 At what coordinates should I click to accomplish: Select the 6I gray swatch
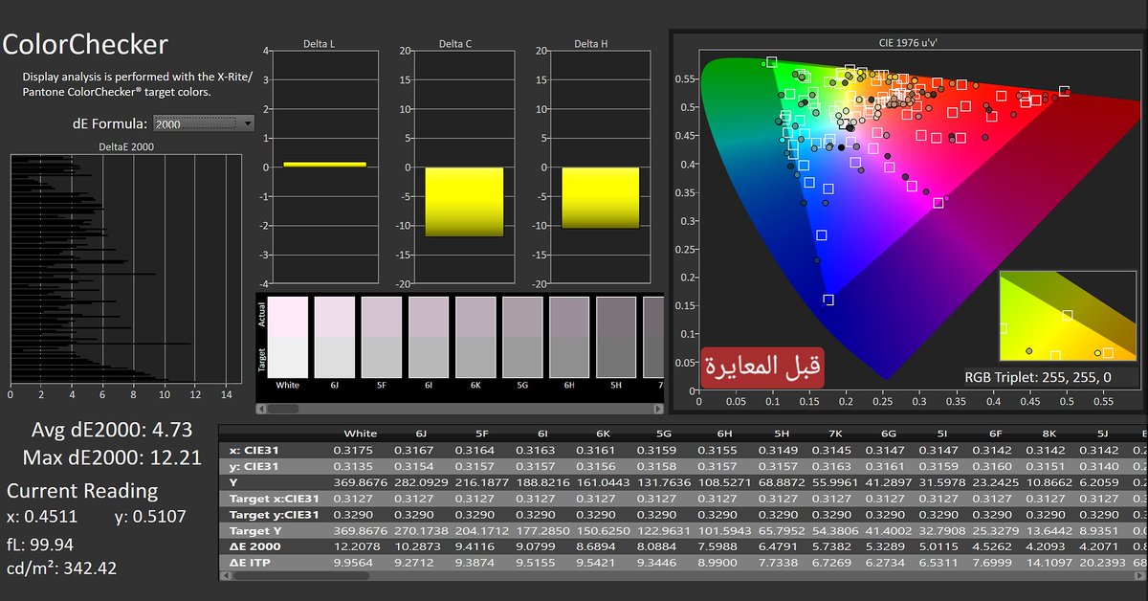428,336
